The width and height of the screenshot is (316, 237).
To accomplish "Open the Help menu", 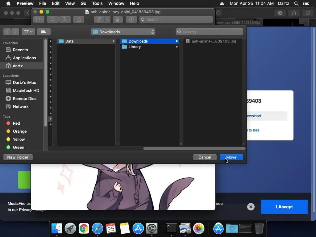I will click(x=134, y=3).
